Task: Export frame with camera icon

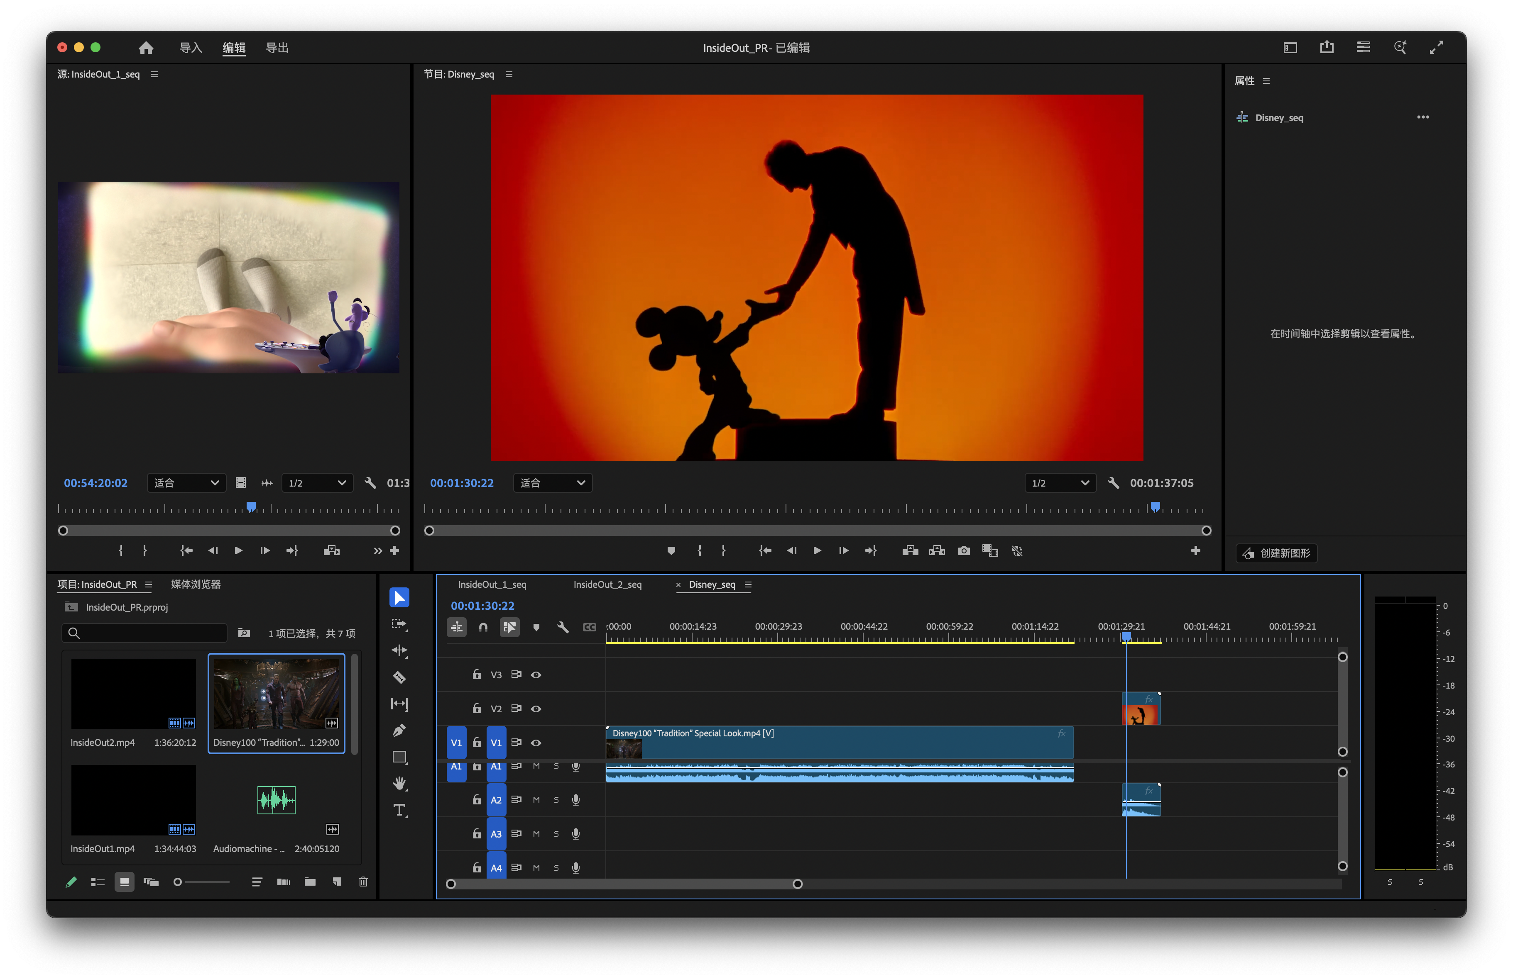Action: (x=964, y=551)
